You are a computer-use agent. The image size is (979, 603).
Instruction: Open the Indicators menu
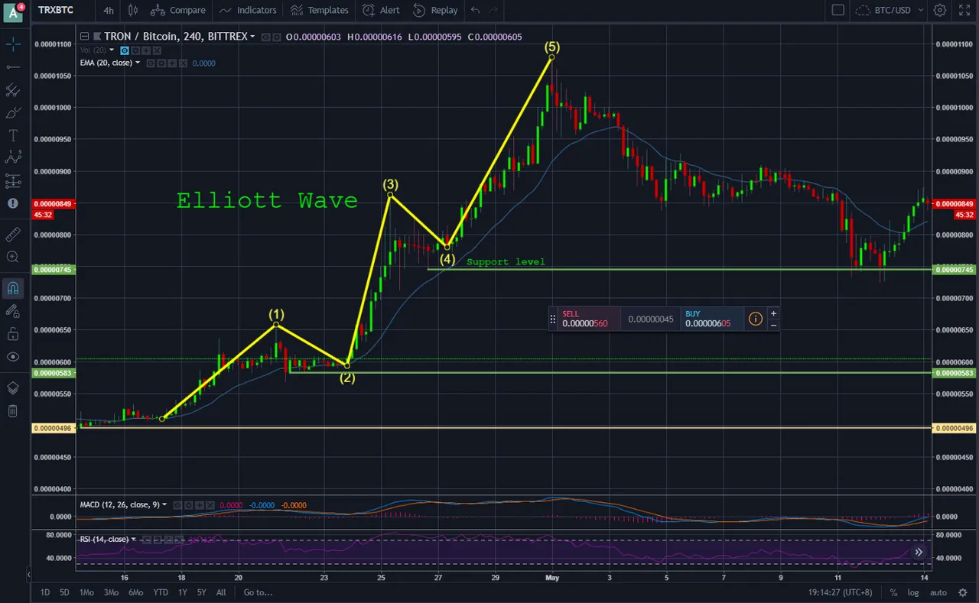click(248, 10)
